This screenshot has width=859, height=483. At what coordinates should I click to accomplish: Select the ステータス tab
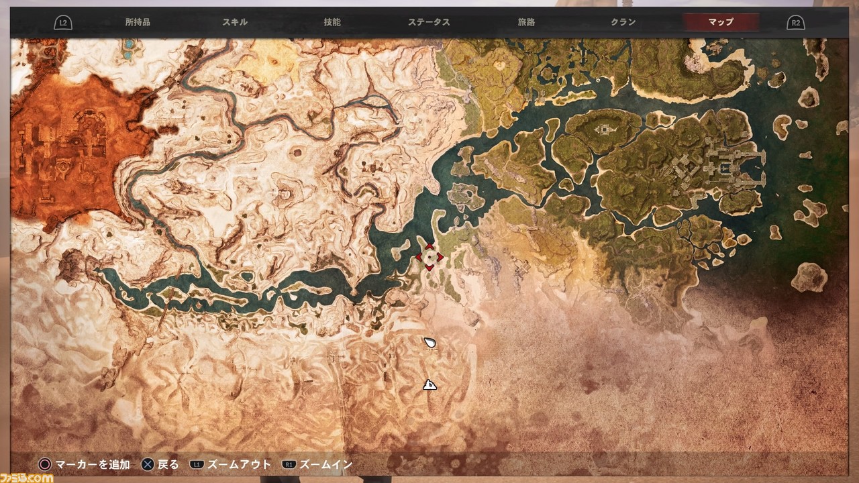click(429, 22)
